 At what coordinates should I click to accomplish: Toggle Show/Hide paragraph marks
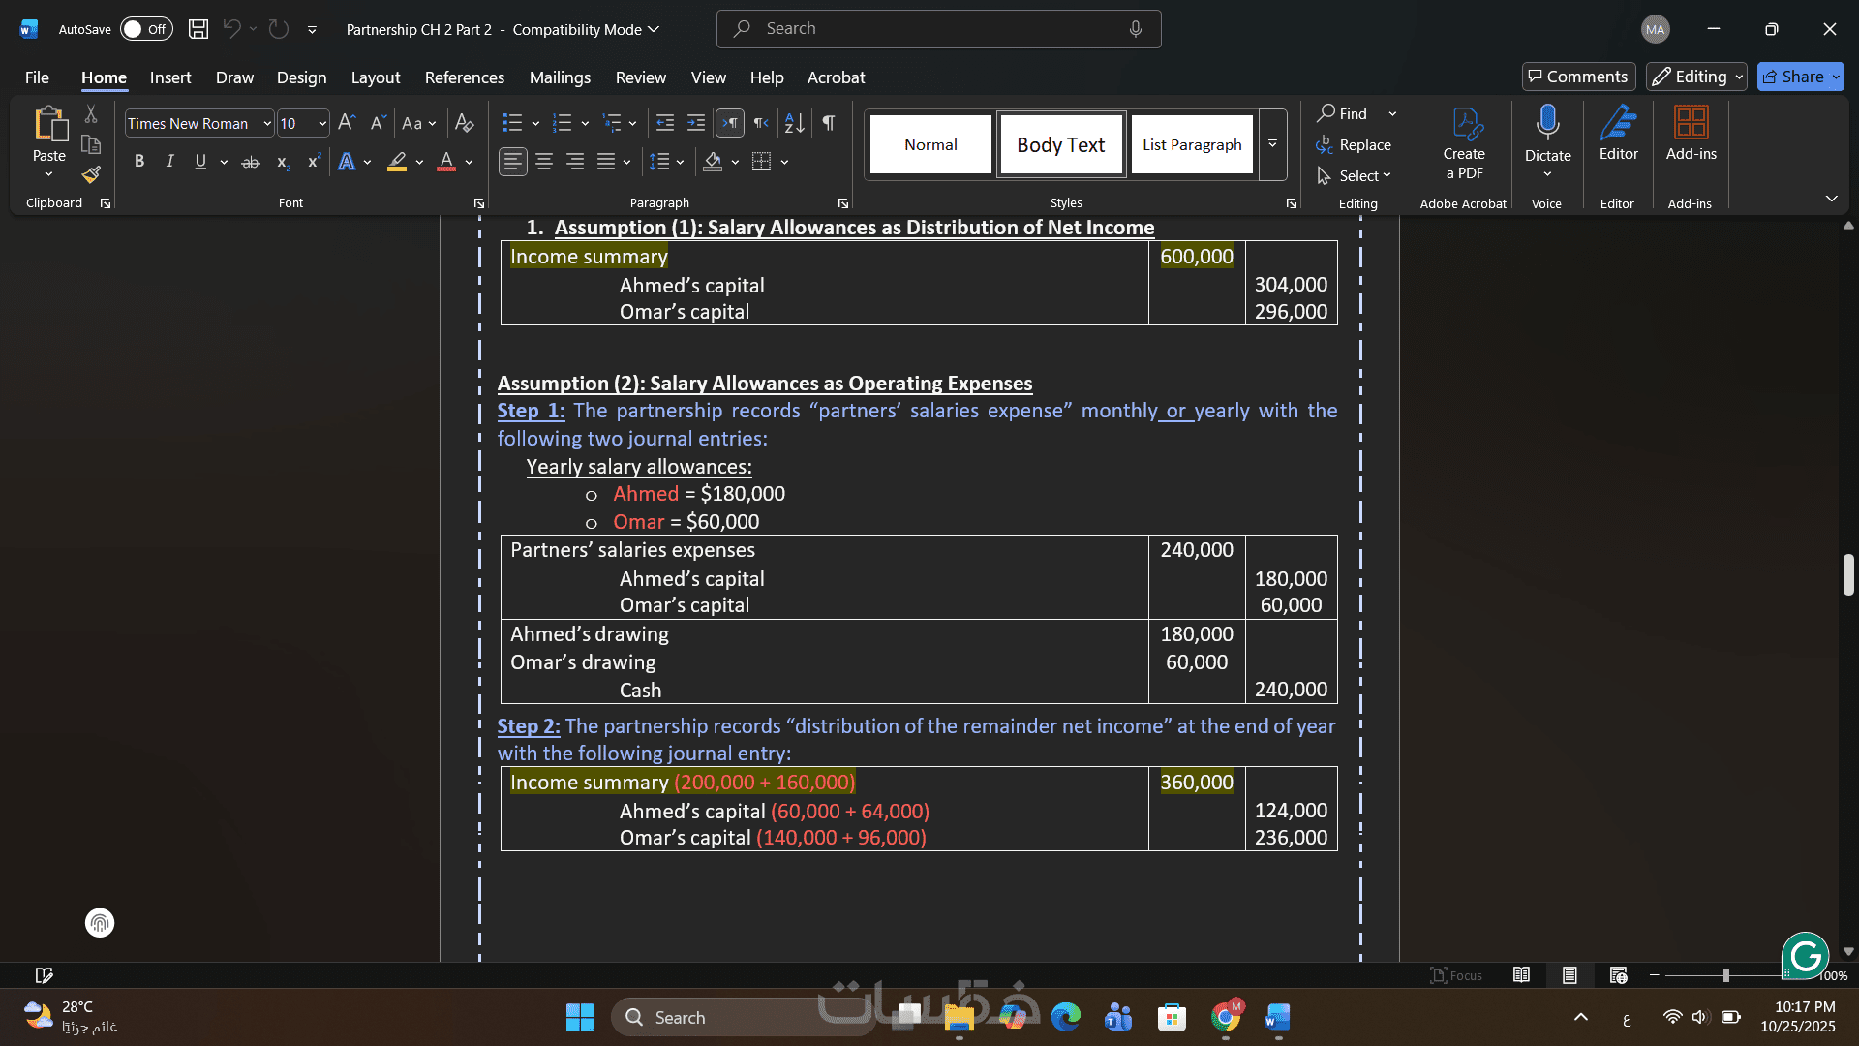point(829,123)
